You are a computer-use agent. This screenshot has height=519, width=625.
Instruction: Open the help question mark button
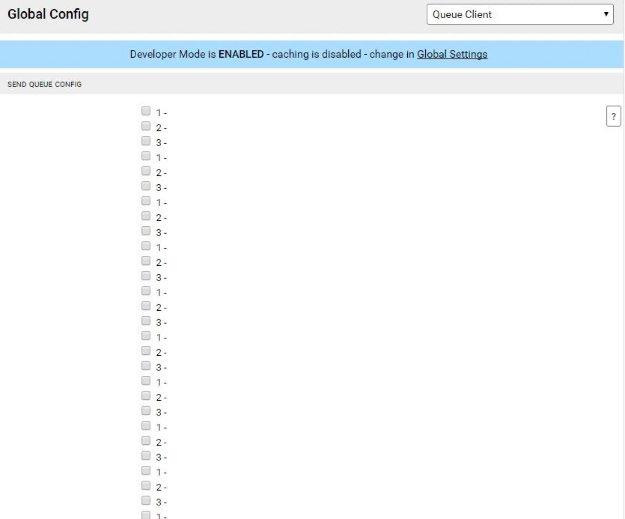613,116
